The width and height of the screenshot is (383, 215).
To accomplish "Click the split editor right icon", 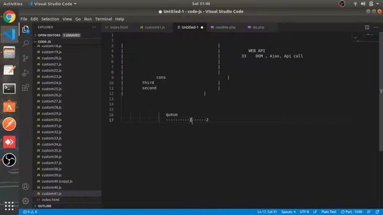I will pos(367,27).
